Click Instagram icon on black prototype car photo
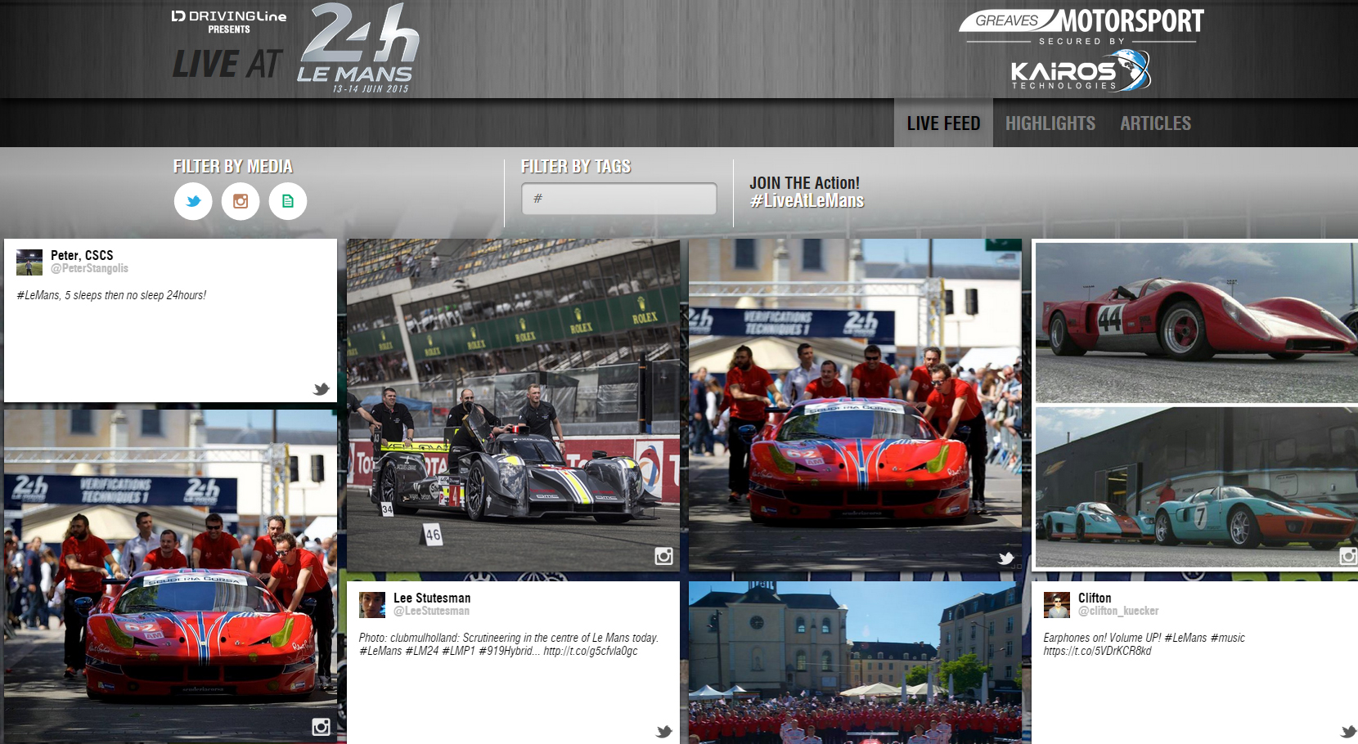 [663, 556]
